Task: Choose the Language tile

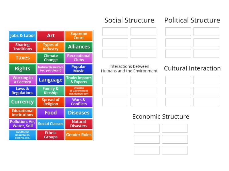Action: point(51,80)
